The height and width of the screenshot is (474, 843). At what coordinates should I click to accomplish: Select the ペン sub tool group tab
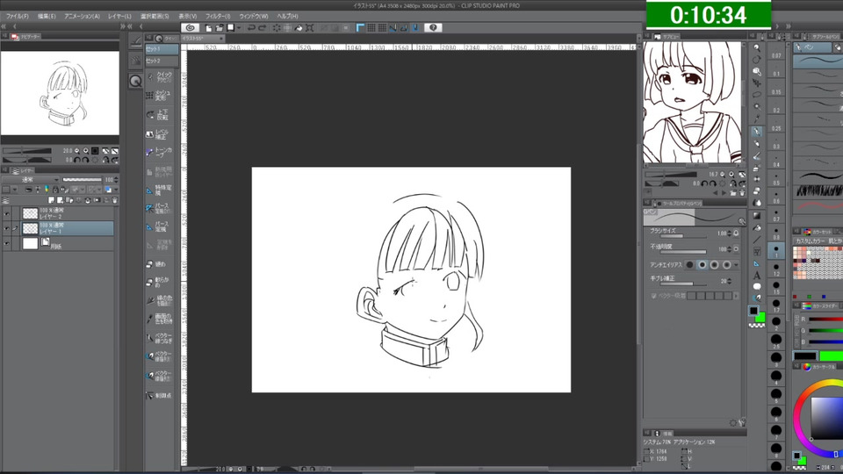pos(811,47)
